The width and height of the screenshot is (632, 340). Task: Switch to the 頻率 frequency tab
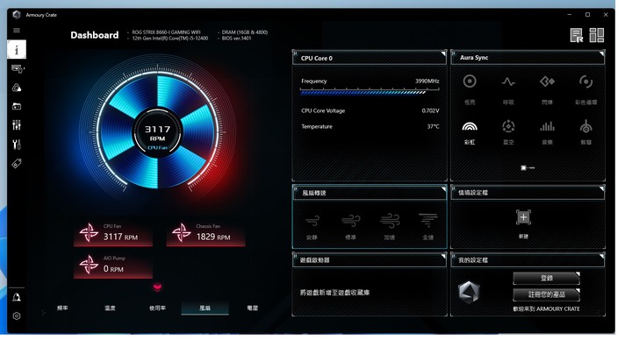(x=62, y=308)
